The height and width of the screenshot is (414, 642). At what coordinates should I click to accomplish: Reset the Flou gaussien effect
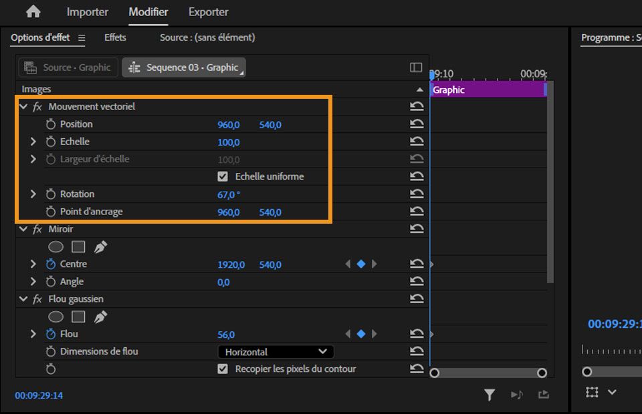pos(416,299)
